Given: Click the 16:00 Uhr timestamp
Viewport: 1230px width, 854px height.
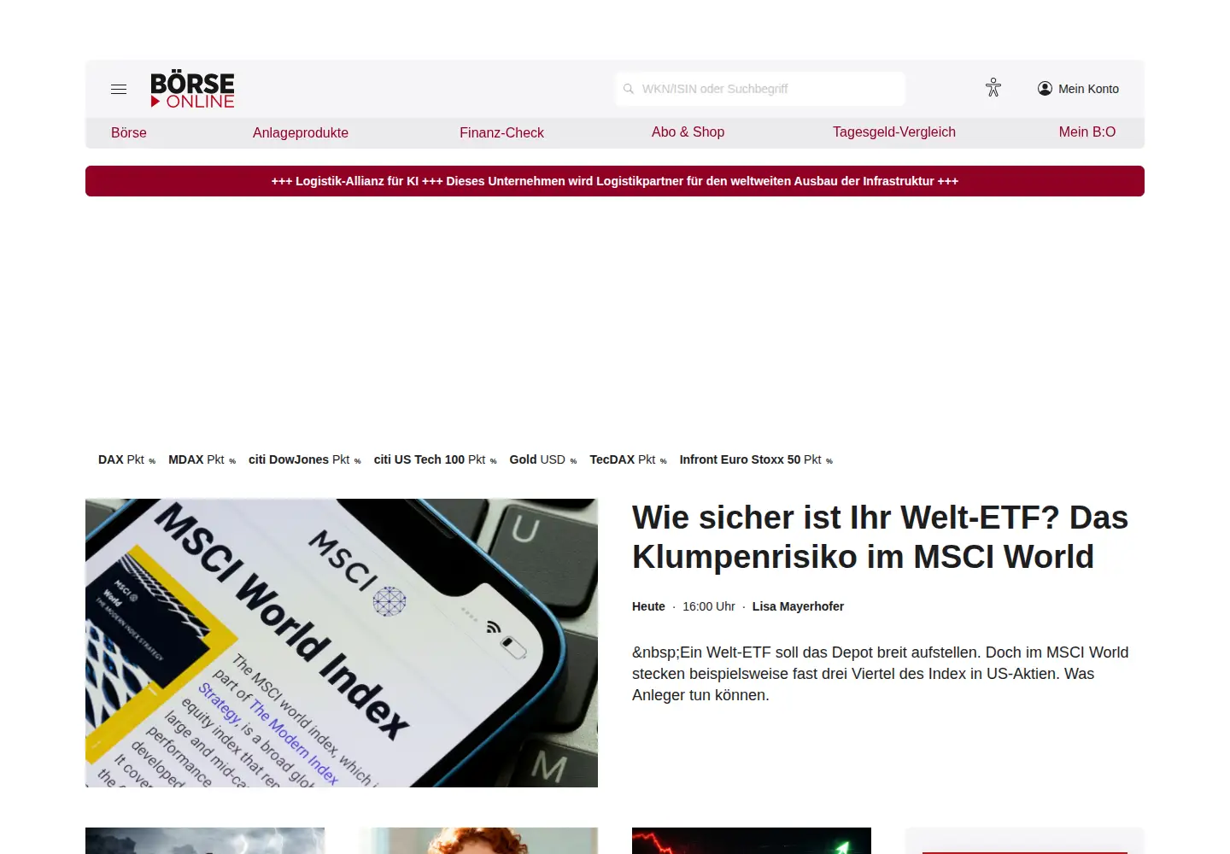Looking at the screenshot, I should [x=709, y=606].
